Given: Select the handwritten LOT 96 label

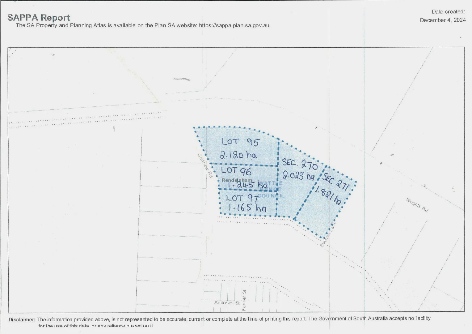Looking at the screenshot, I should click(x=236, y=171).
